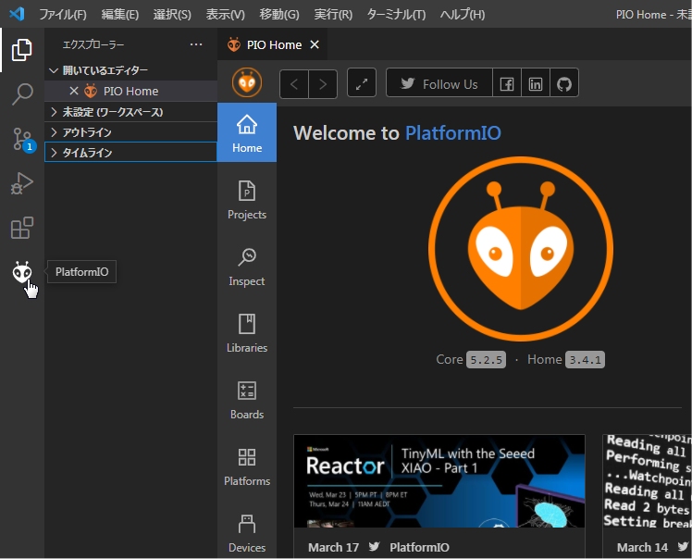Click Core version 5.2.5 badge
This screenshot has height=559, width=692.
(486, 359)
